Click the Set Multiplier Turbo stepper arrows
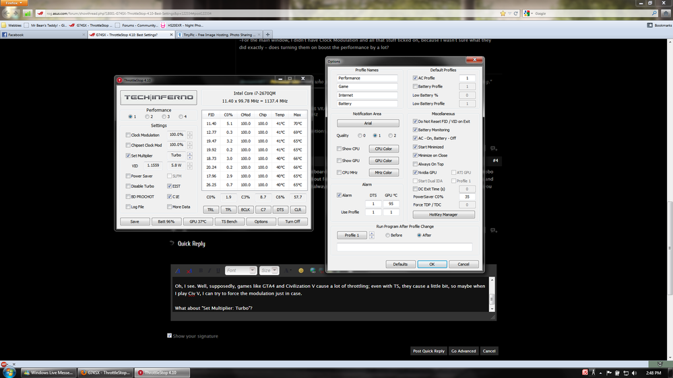 tap(190, 155)
